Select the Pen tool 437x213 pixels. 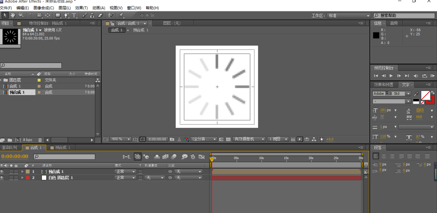point(67,15)
